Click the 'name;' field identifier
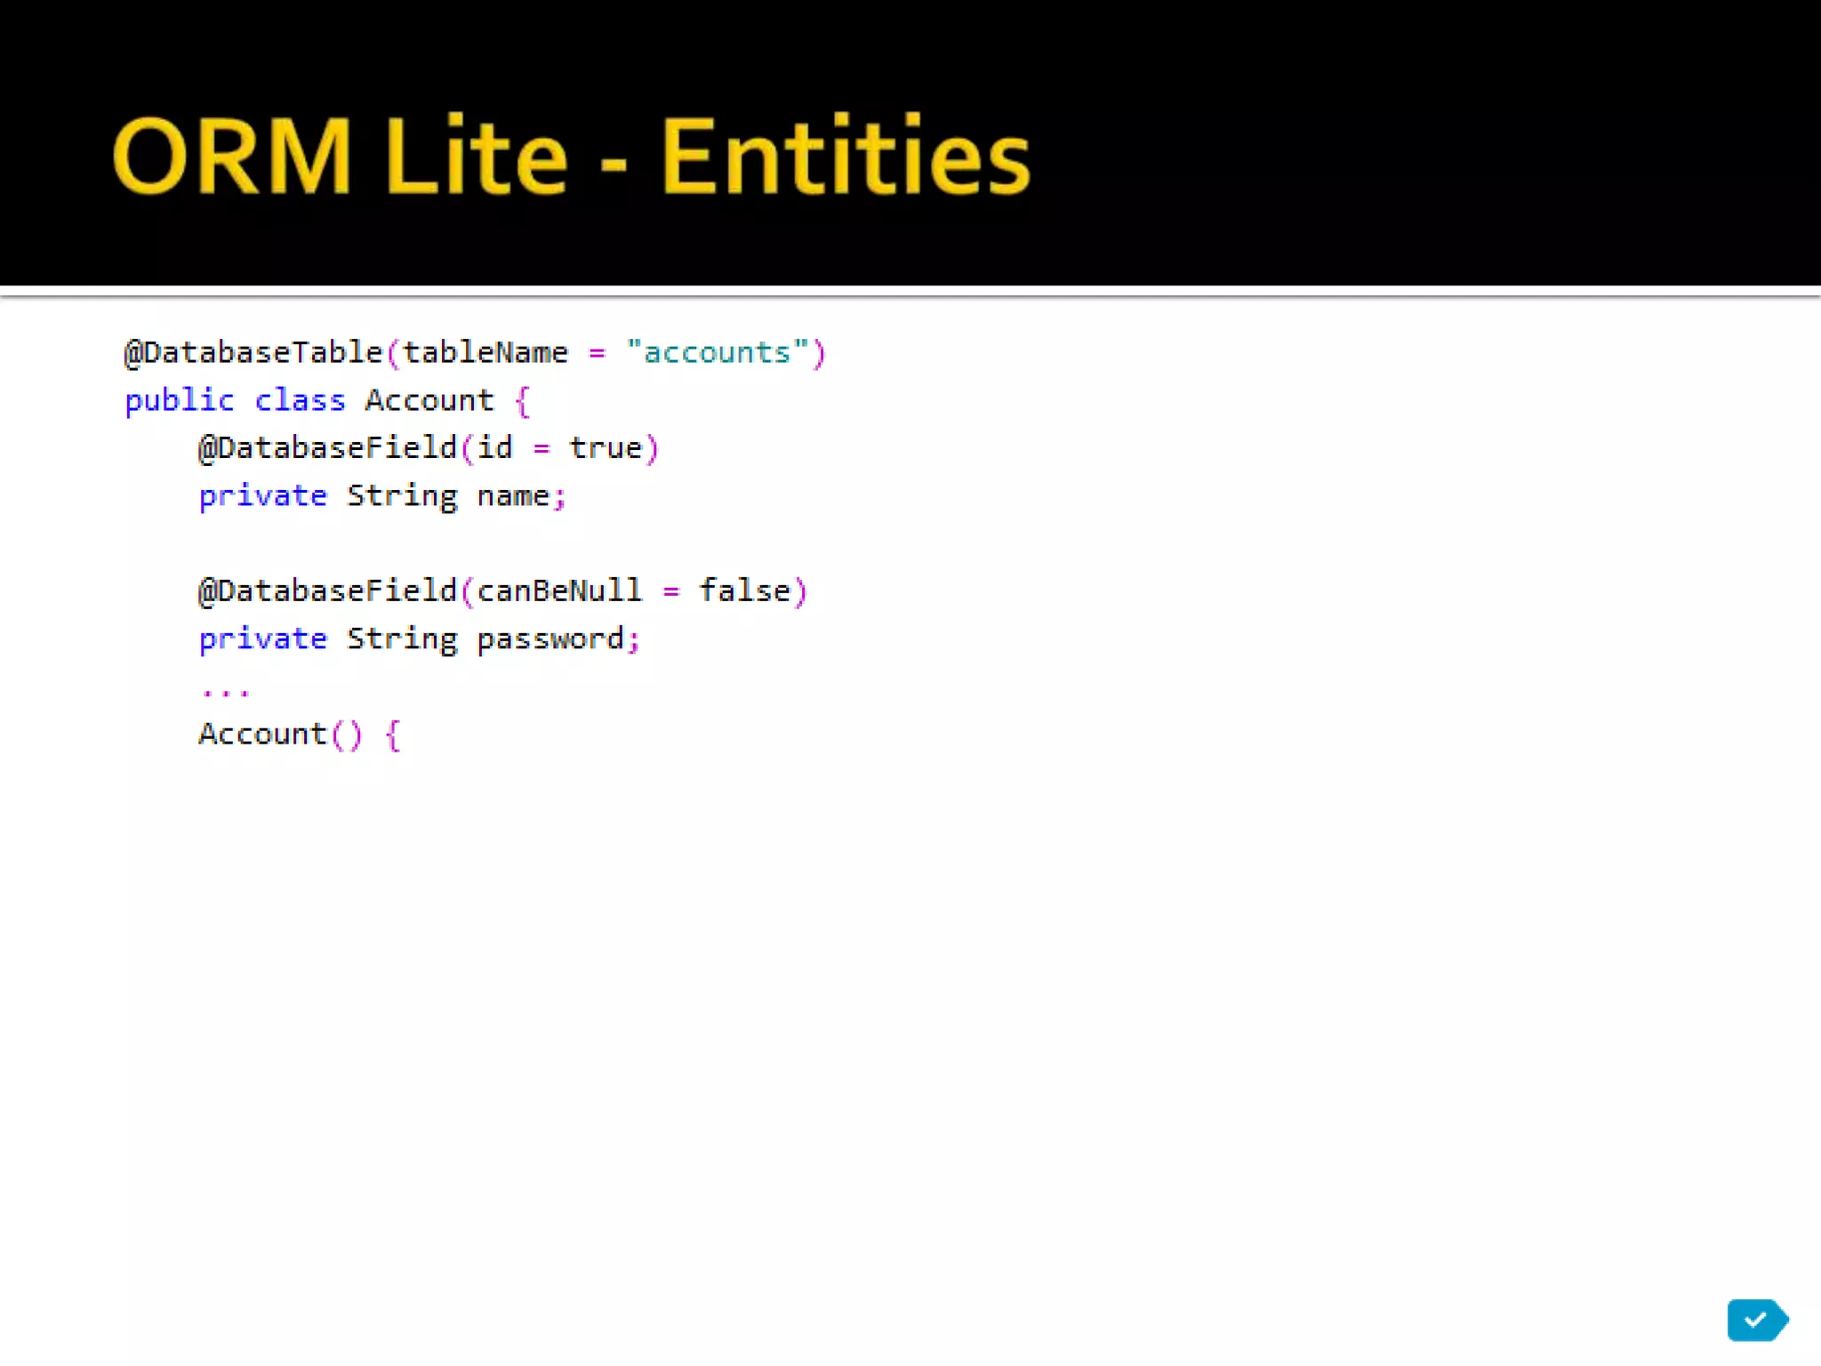Screen dimensions: 1821x1366 (521, 496)
